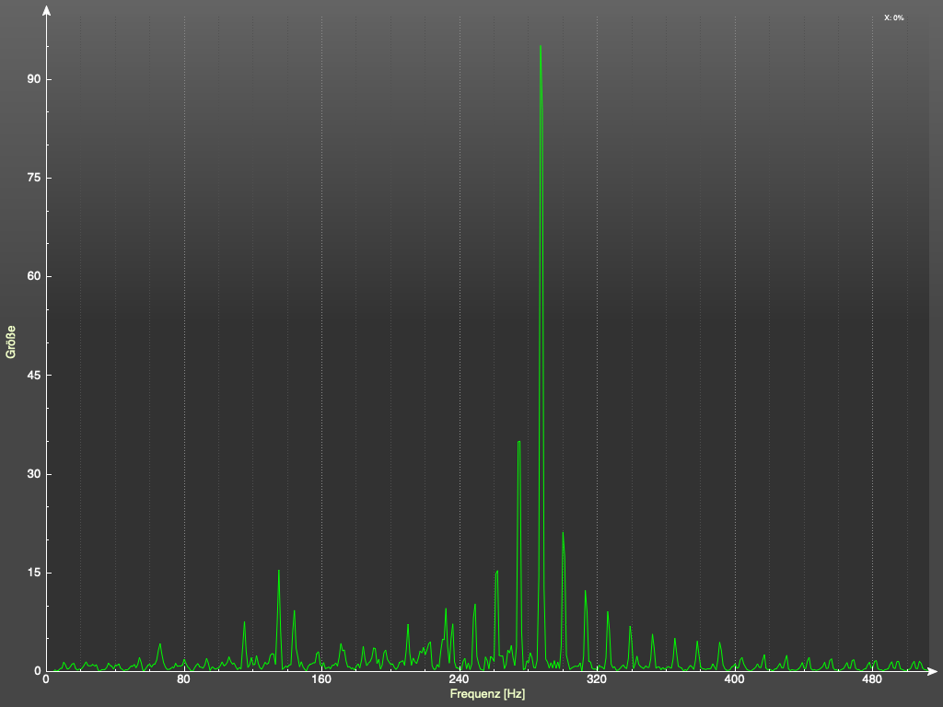Click the origin 0 label under the frequency axis

pos(46,680)
